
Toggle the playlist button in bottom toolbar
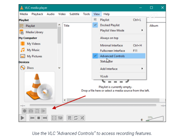click(70, 118)
